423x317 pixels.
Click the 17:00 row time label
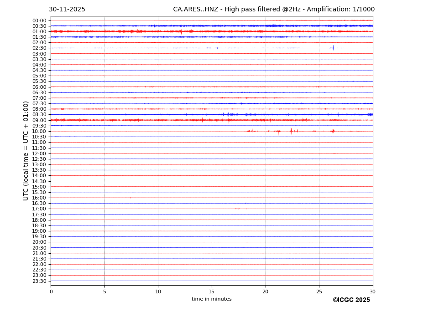39,209
